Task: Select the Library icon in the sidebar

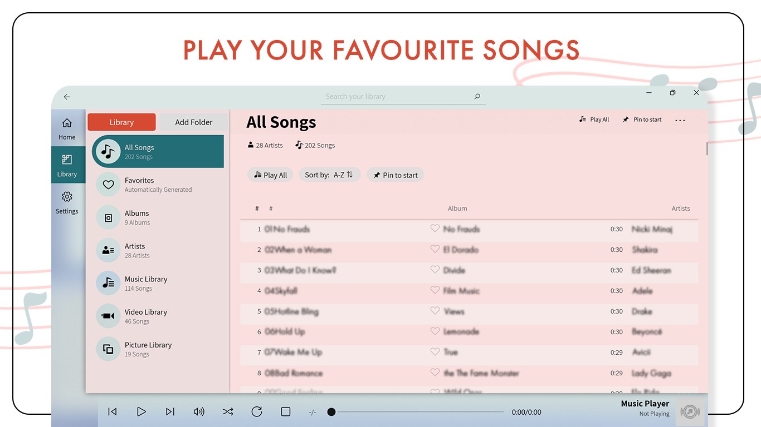Action: (67, 165)
